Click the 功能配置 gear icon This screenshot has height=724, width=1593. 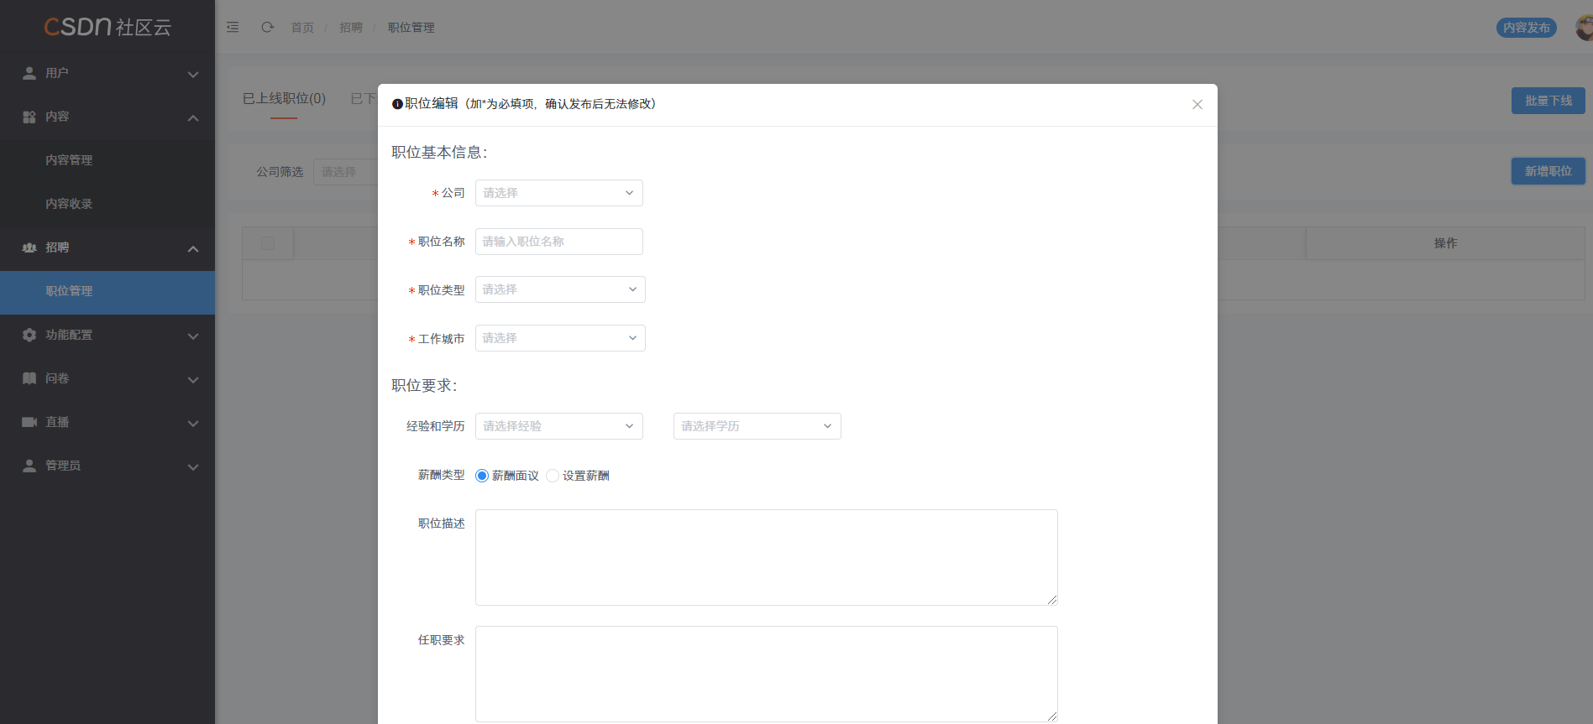29,335
